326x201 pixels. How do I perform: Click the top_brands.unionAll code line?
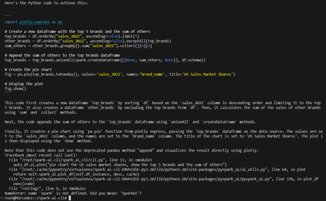(x=105, y=60)
